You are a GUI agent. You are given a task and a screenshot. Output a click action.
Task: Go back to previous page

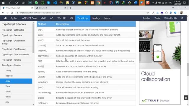tap(3, 13)
